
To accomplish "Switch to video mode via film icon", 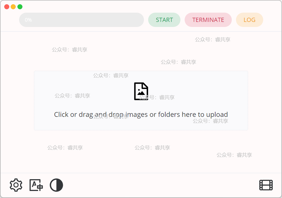I will pyautogui.click(x=266, y=185).
